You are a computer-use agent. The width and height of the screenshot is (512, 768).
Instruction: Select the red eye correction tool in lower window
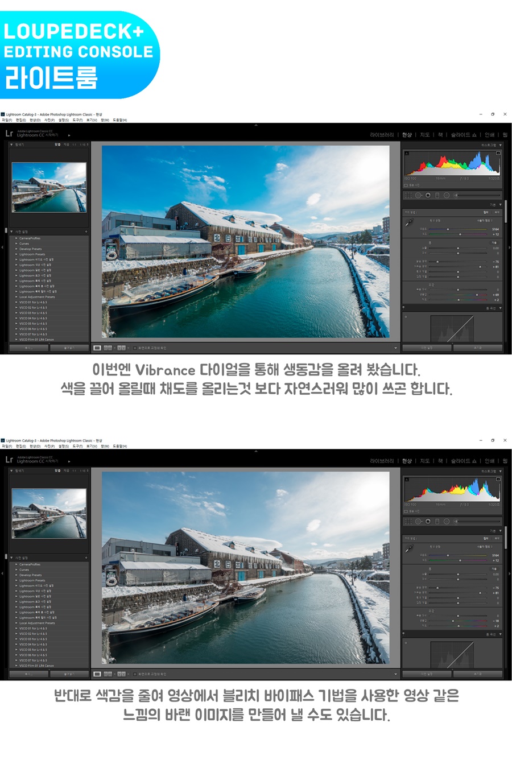tap(428, 521)
